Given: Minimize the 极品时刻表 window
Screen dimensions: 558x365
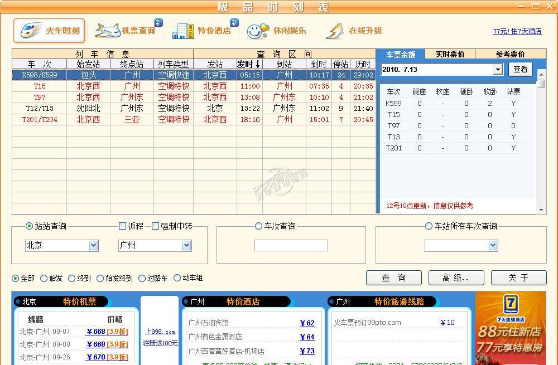Looking at the screenshot, I should 521,6.
